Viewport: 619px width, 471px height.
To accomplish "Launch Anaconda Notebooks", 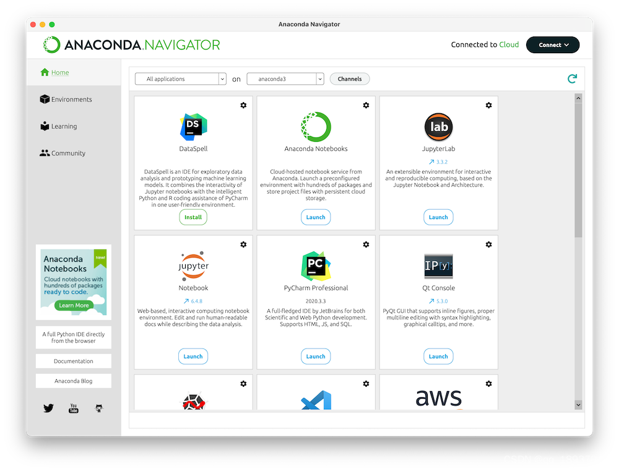I will click(316, 217).
